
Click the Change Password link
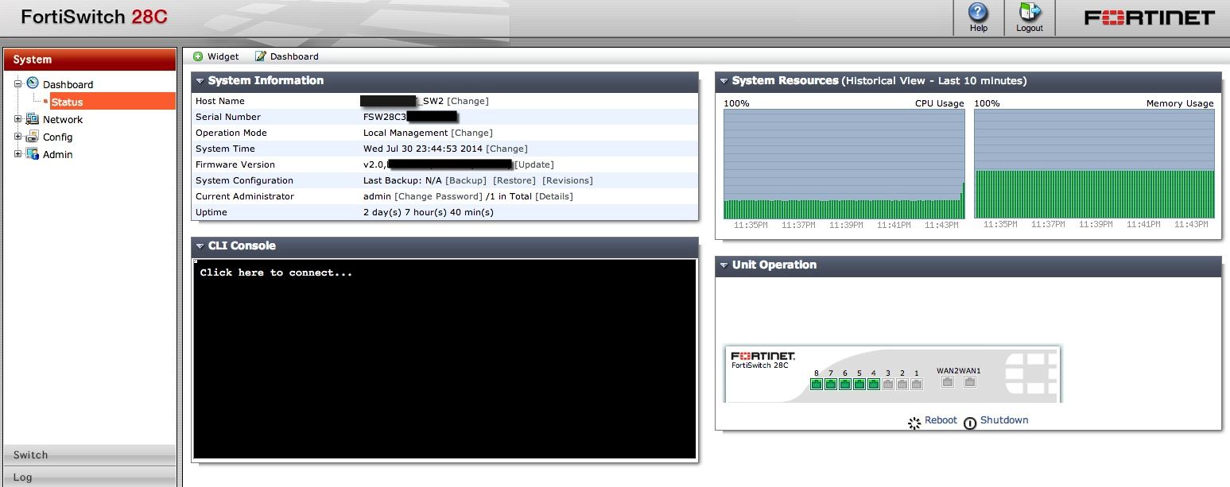[438, 196]
